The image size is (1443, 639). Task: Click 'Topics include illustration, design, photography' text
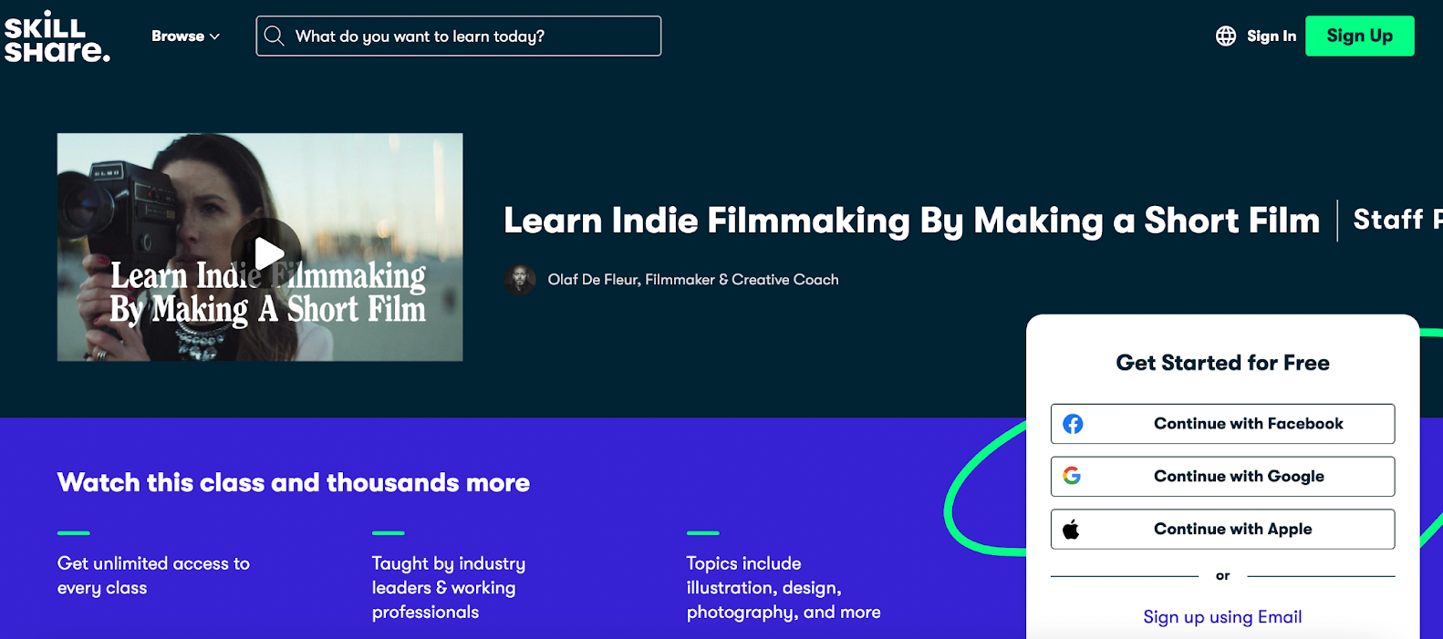(x=784, y=588)
